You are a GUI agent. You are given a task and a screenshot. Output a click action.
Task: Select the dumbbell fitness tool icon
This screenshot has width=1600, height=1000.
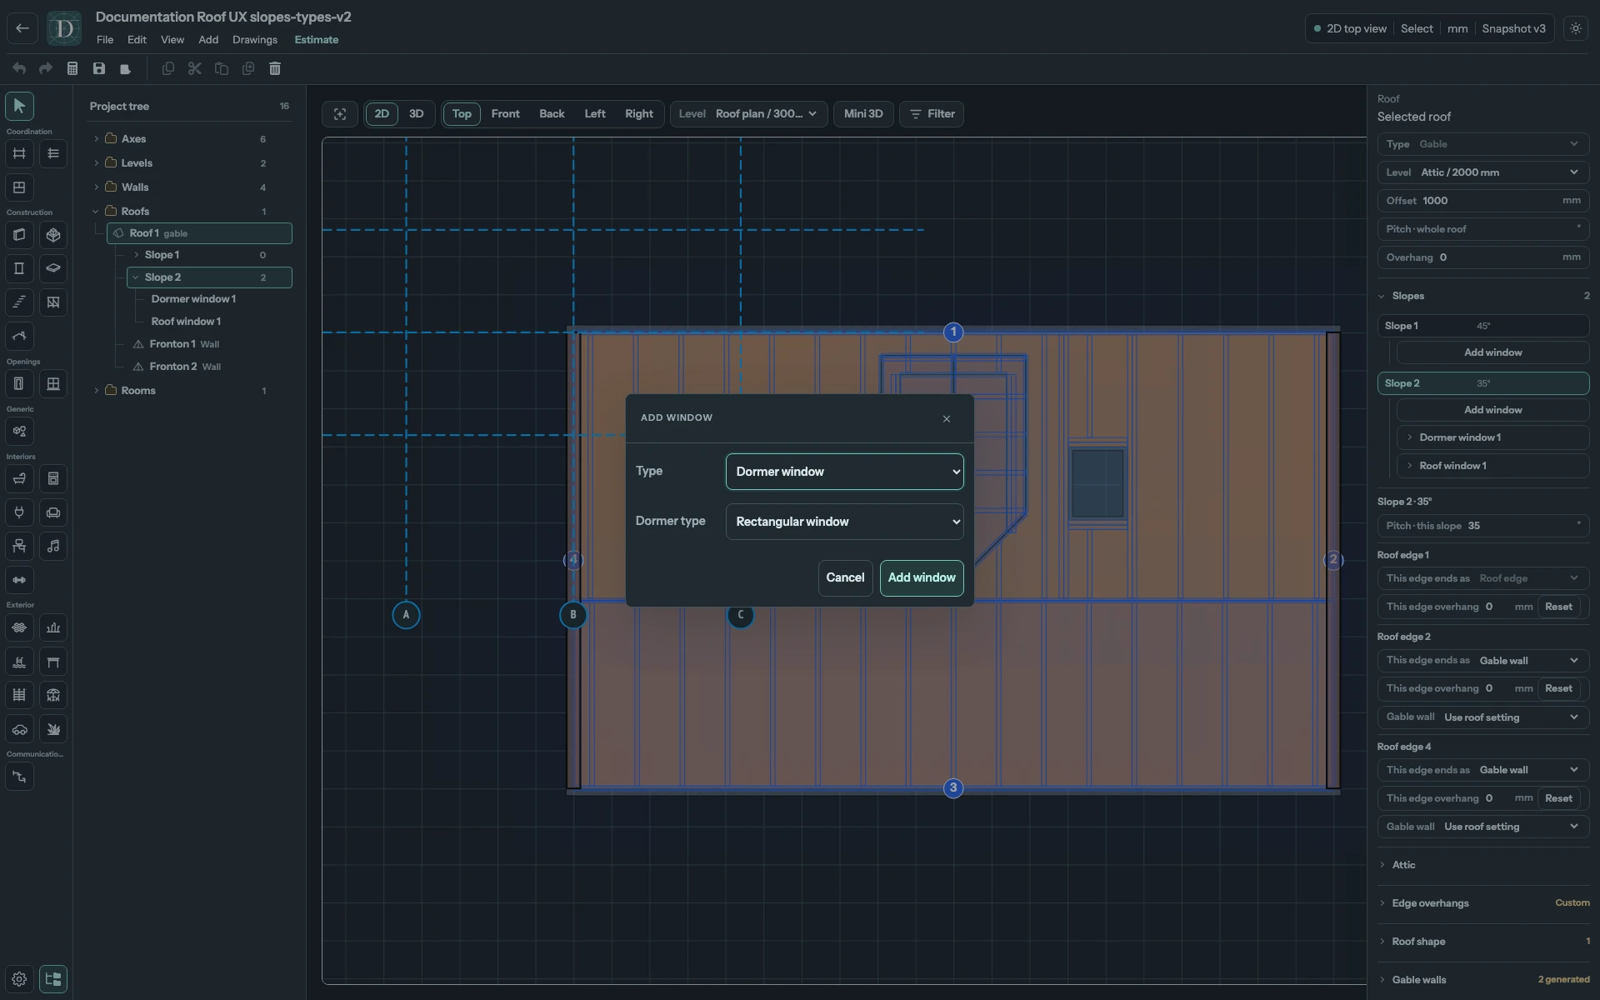click(x=19, y=580)
